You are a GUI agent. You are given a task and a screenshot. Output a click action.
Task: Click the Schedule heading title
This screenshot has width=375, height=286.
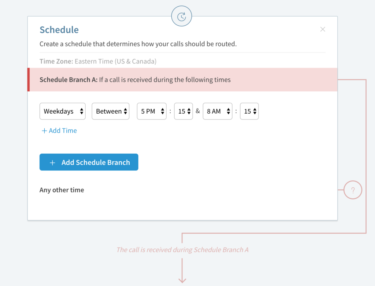point(59,30)
